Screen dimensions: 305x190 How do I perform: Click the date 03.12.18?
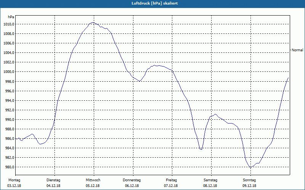[x=14, y=186]
